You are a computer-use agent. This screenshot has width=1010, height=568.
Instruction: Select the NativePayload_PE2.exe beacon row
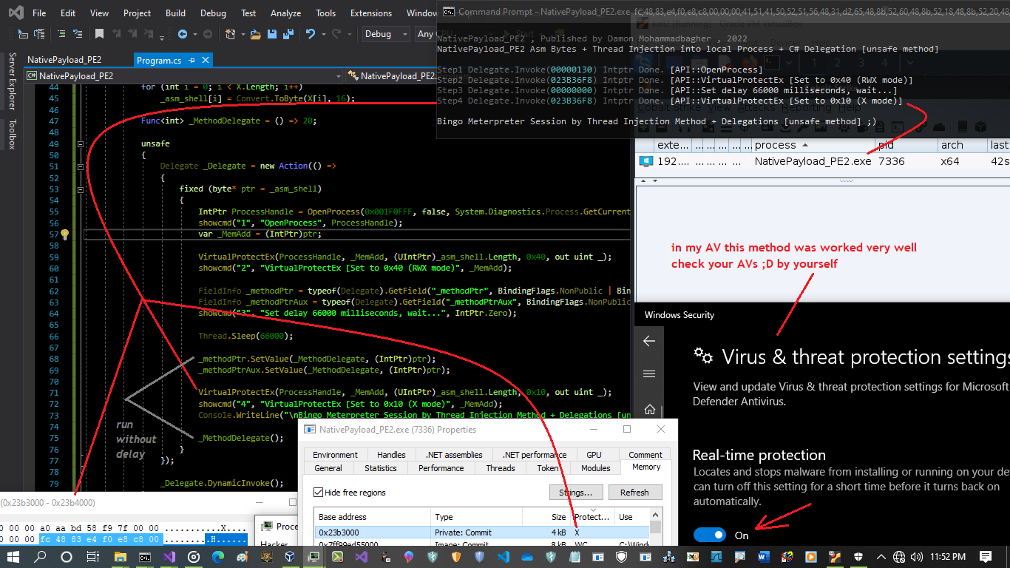coord(822,161)
